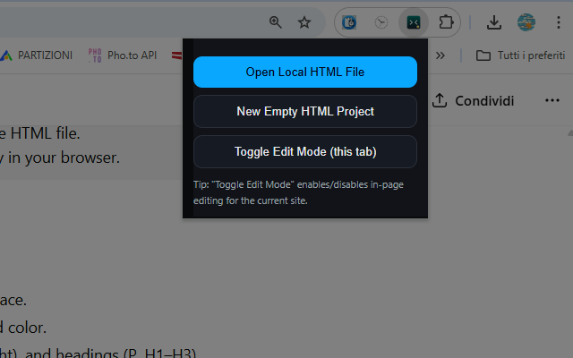
Task: Open the page's three-dot more options
Action: (552, 100)
